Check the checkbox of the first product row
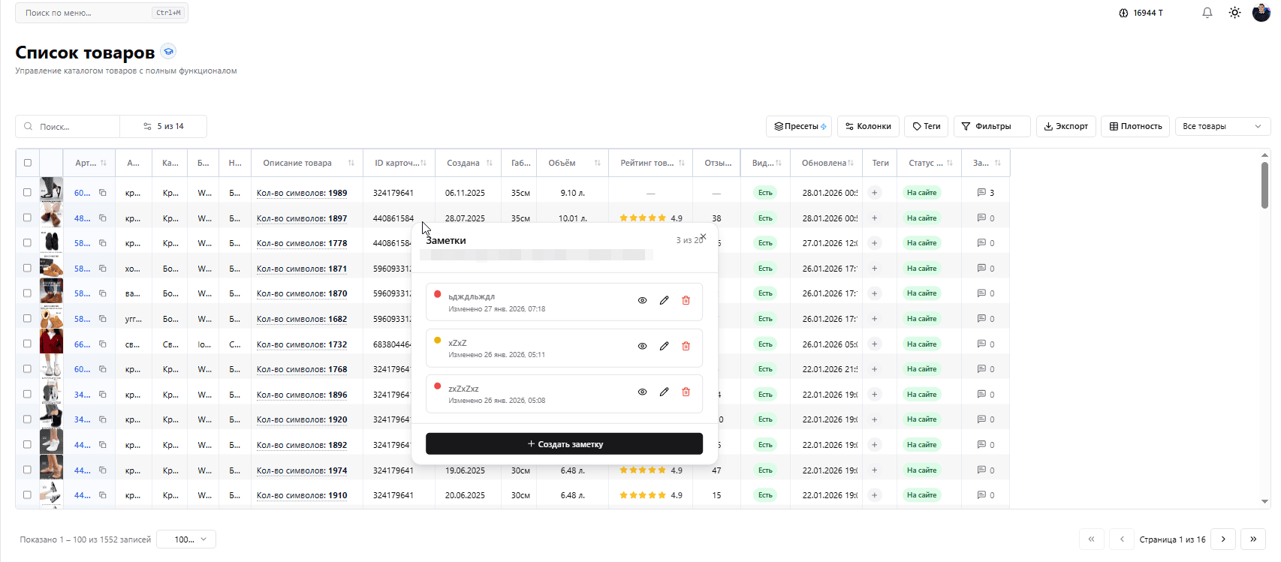The height and width of the screenshot is (562, 1281). tap(28, 193)
